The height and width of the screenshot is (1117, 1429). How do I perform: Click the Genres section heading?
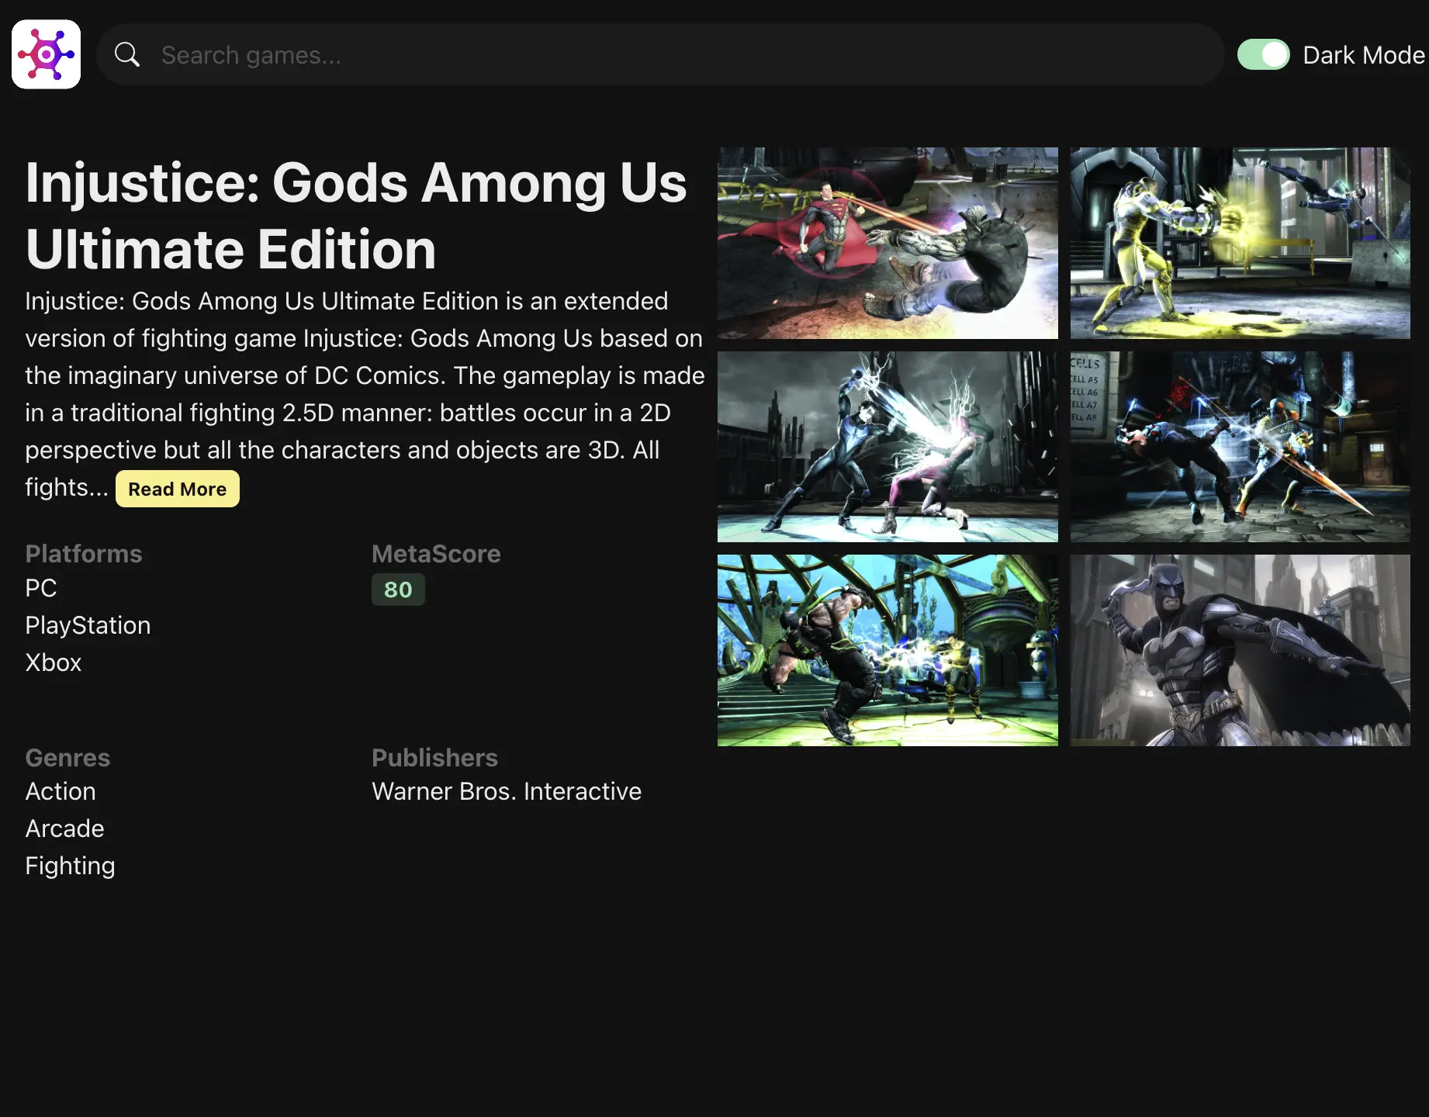67,758
